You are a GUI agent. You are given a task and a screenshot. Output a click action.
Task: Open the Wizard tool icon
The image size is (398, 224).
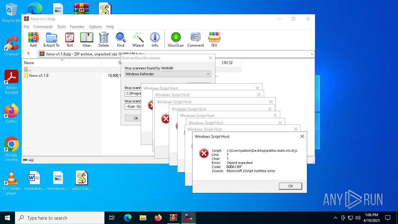pos(138,40)
